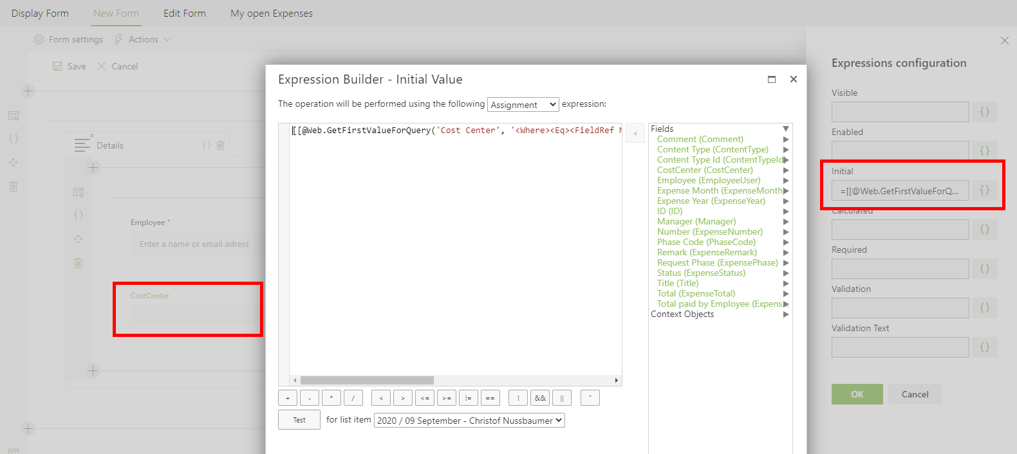Click the Test button

(x=299, y=420)
